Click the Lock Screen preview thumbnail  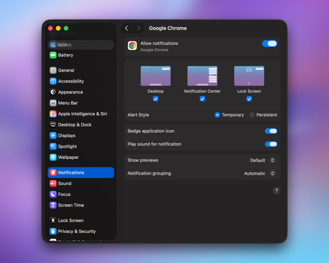pyautogui.click(x=249, y=76)
